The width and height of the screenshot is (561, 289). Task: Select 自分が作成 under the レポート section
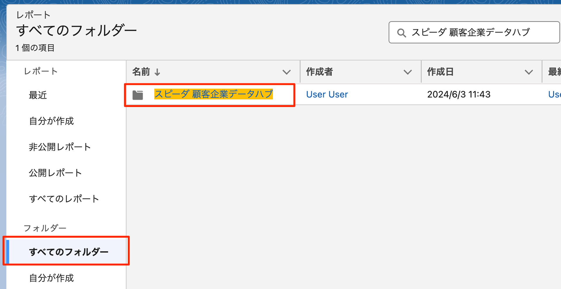pyautogui.click(x=51, y=121)
